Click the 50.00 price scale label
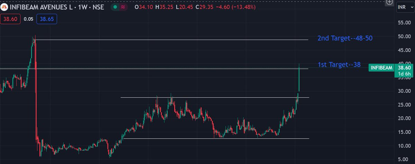Viewport: 415px width, 164px height. pyautogui.click(x=405, y=36)
